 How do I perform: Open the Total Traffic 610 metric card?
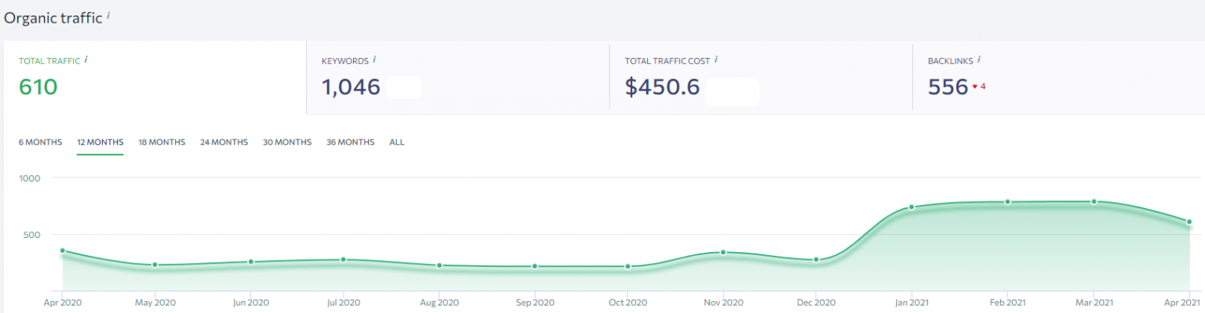coord(153,78)
